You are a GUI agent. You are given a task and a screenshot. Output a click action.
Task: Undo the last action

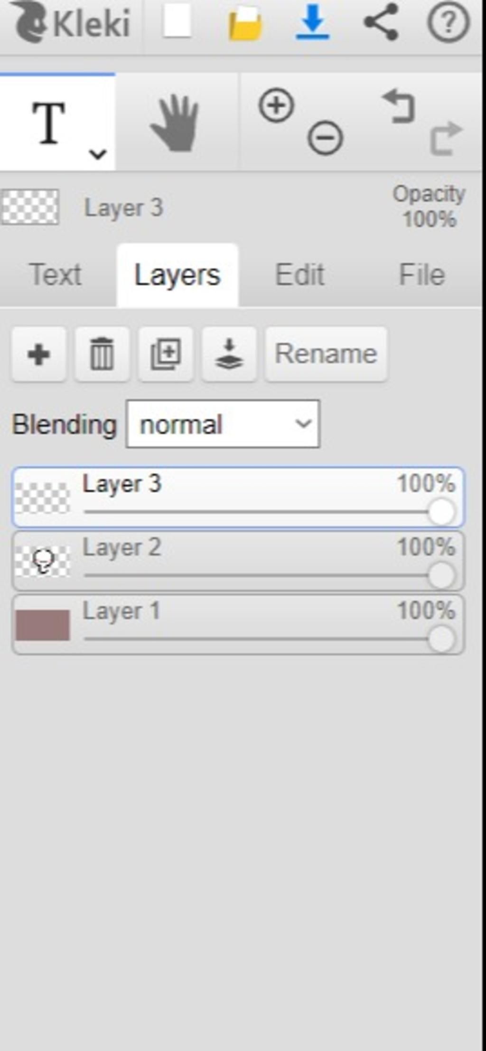399,106
